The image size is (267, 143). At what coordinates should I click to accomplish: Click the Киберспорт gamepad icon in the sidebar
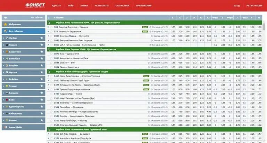point(7,114)
